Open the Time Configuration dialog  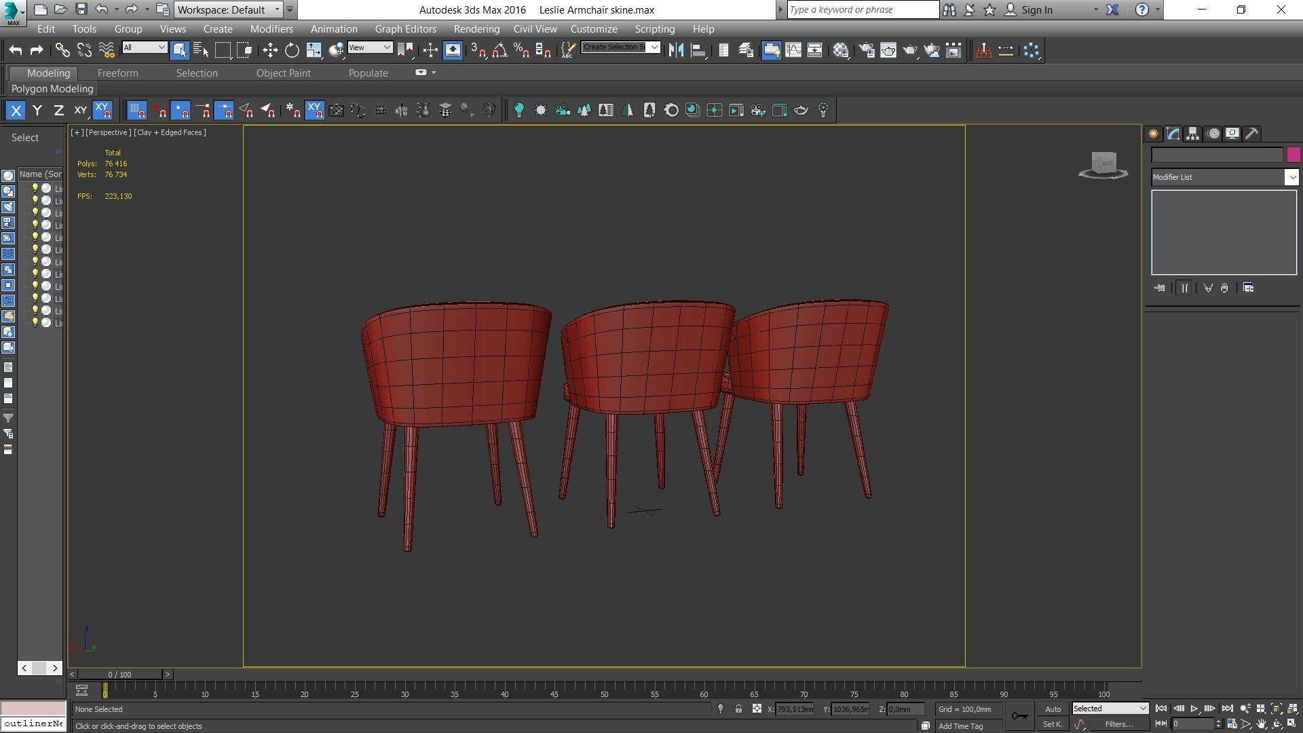pyautogui.click(x=1232, y=724)
